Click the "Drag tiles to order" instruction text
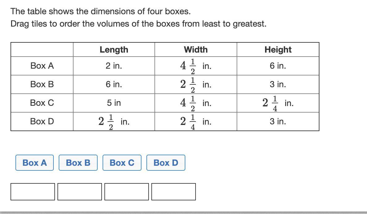The height and width of the screenshot is (214, 367). [138, 24]
